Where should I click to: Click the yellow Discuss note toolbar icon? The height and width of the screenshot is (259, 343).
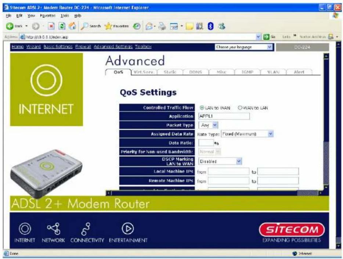pos(189,26)
